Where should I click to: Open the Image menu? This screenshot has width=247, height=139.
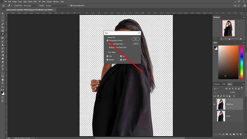14,2
